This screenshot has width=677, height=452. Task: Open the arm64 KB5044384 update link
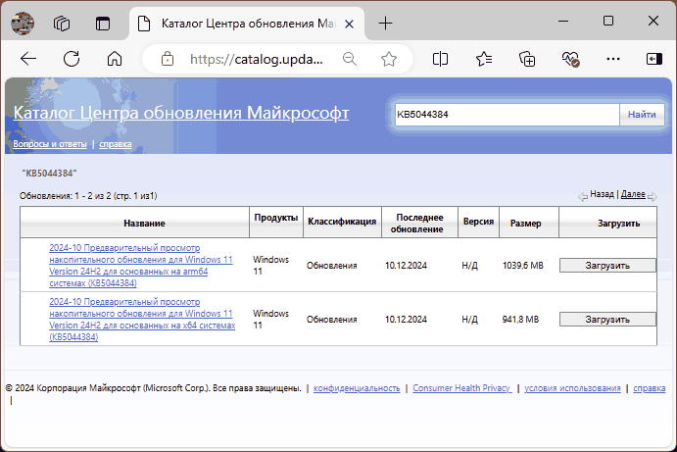click(141, 266)
